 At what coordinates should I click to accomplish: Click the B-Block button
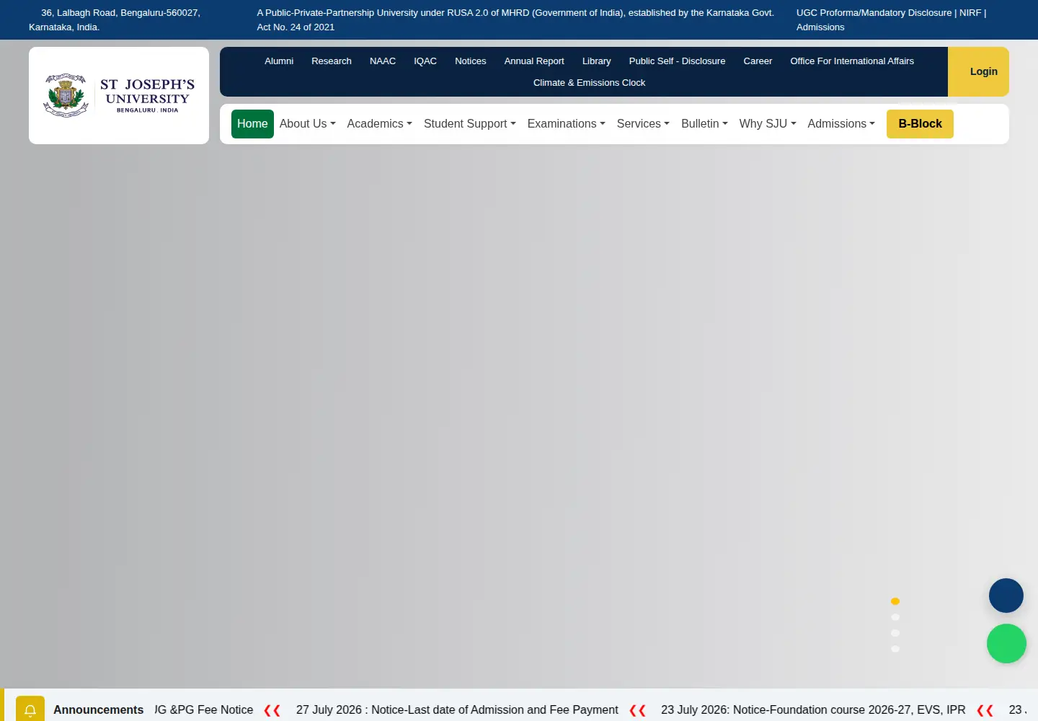point(920,124)
